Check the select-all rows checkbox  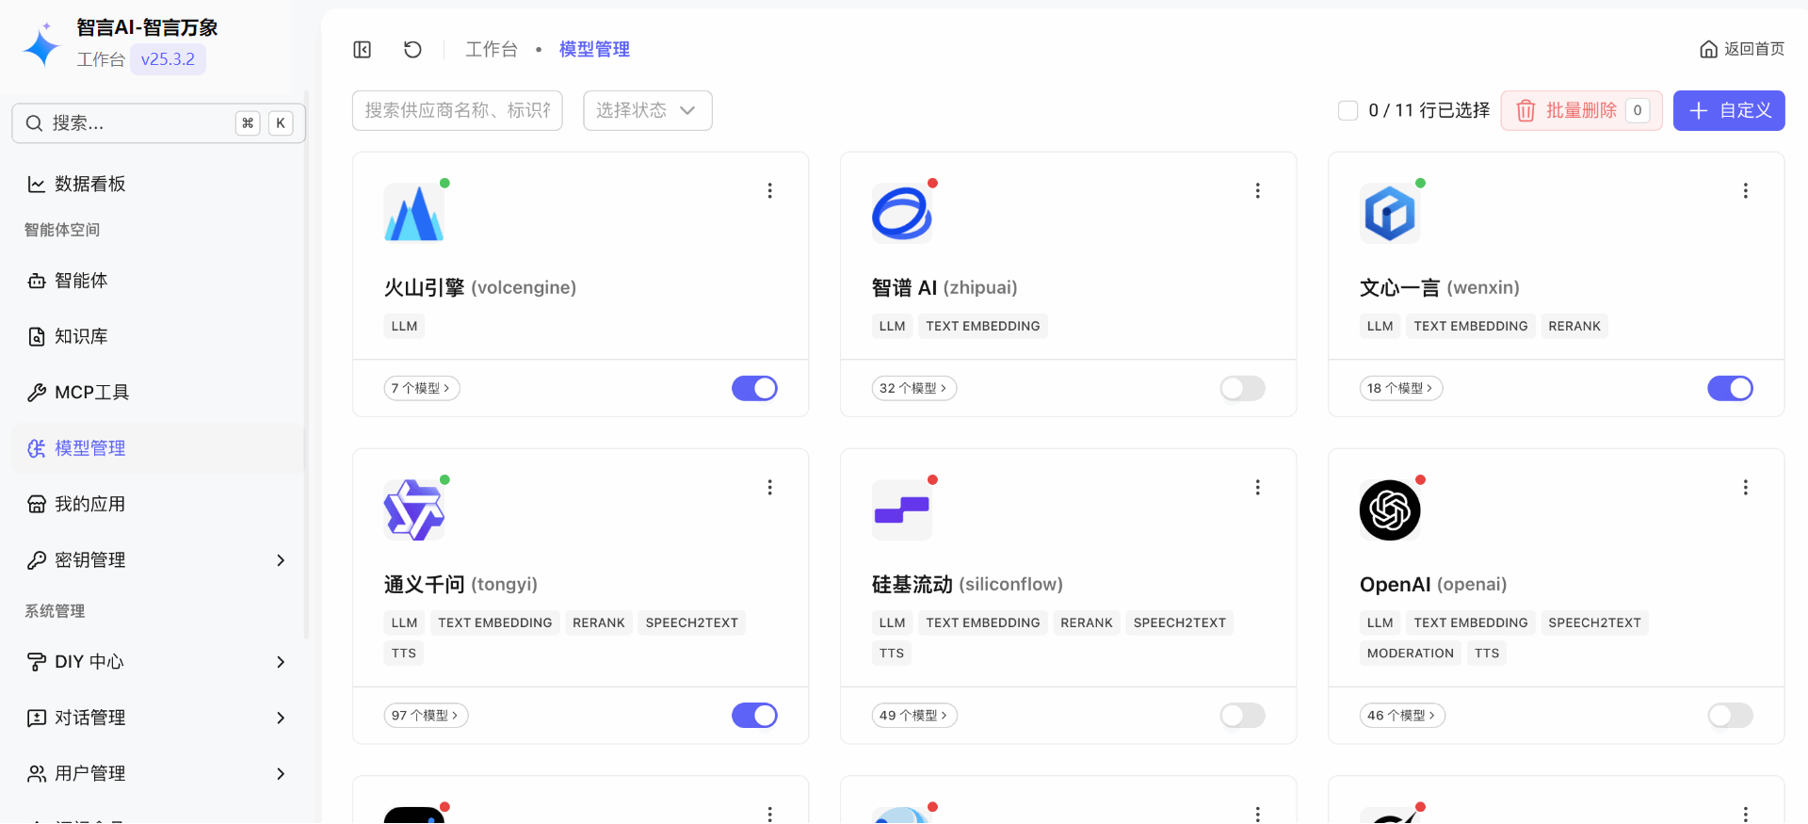tap(1348, 111)
